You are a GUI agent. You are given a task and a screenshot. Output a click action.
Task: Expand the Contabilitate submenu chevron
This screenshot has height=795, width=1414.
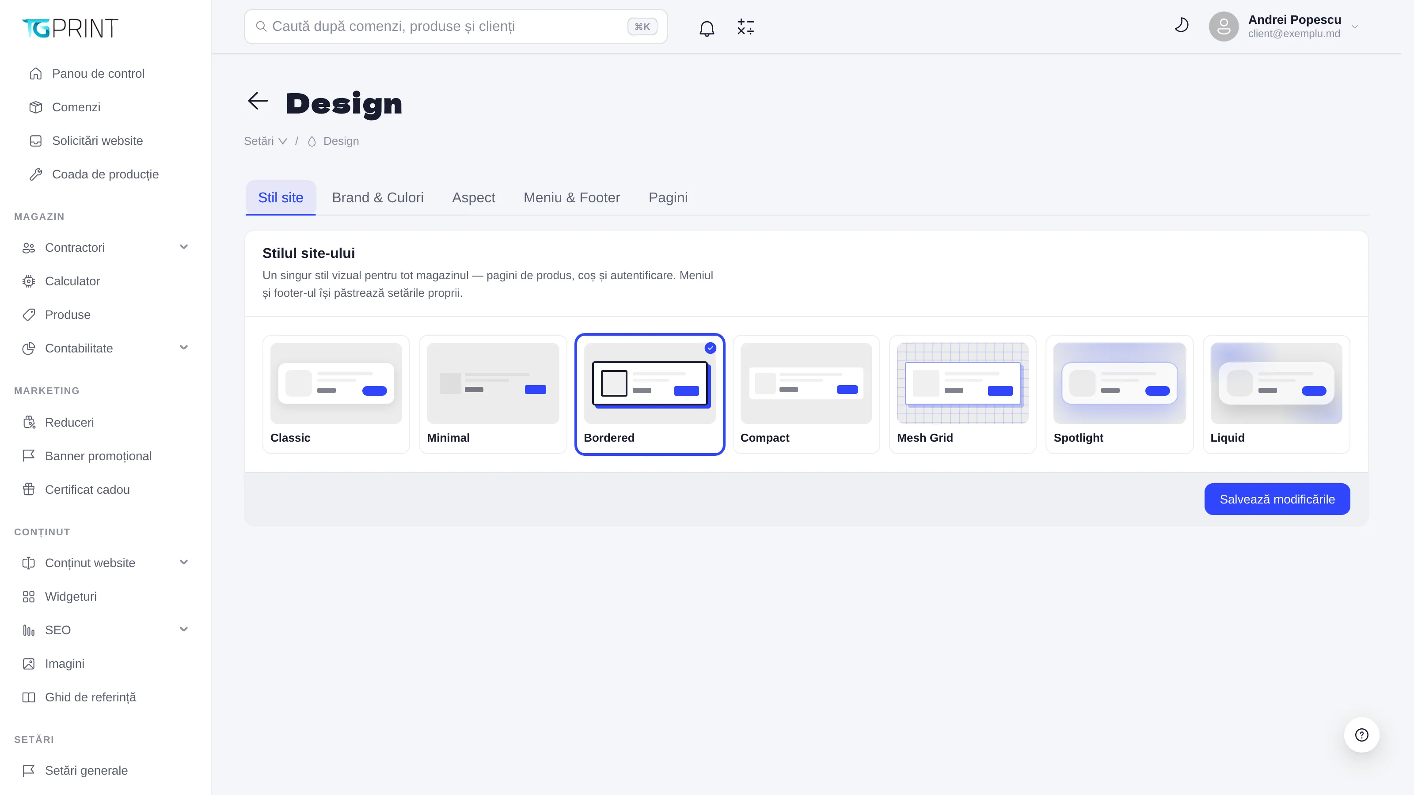(184, 348)
